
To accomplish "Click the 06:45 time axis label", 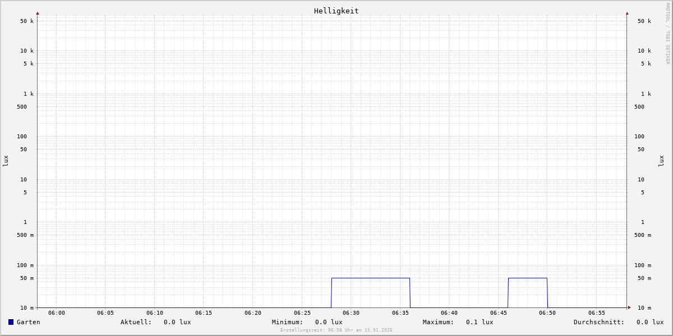I will [x=499, y=313].
